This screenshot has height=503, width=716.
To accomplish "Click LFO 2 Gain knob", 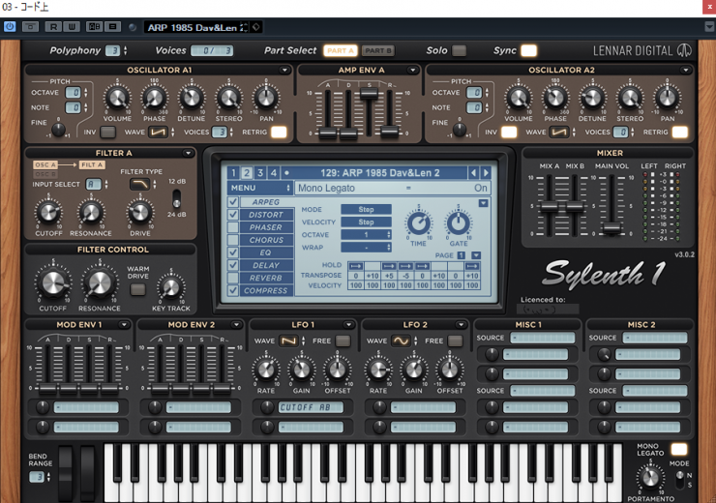I will (x=414, y=370).
